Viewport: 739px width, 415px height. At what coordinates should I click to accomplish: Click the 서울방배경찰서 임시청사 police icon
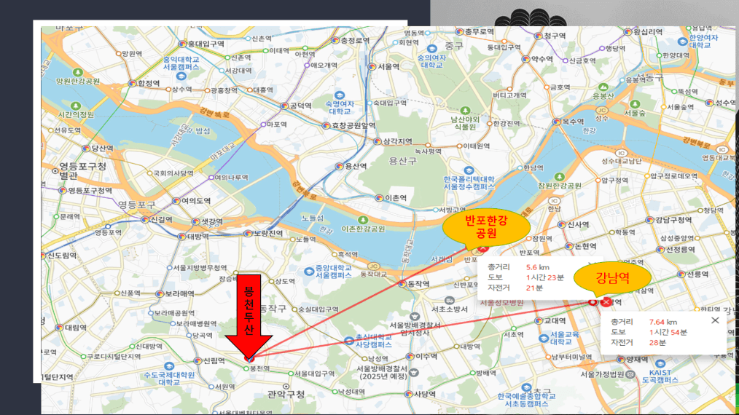click(x=415, y=317)
